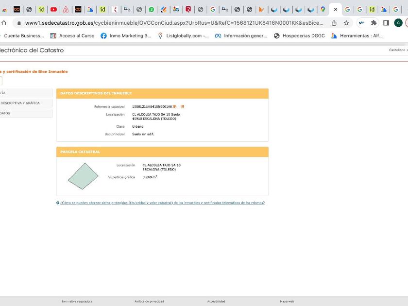Open the Inmo Marketing Facebook bookmark
The width and height of the screenshot is (408, 306).
point(126,35)
